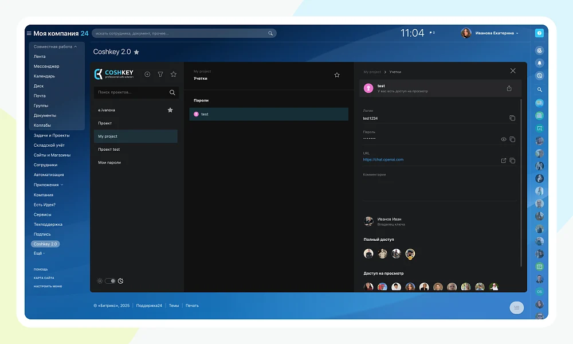573x344 pixels.
Task: Star the Учетки folder in the center header
Action: [337, 75]
